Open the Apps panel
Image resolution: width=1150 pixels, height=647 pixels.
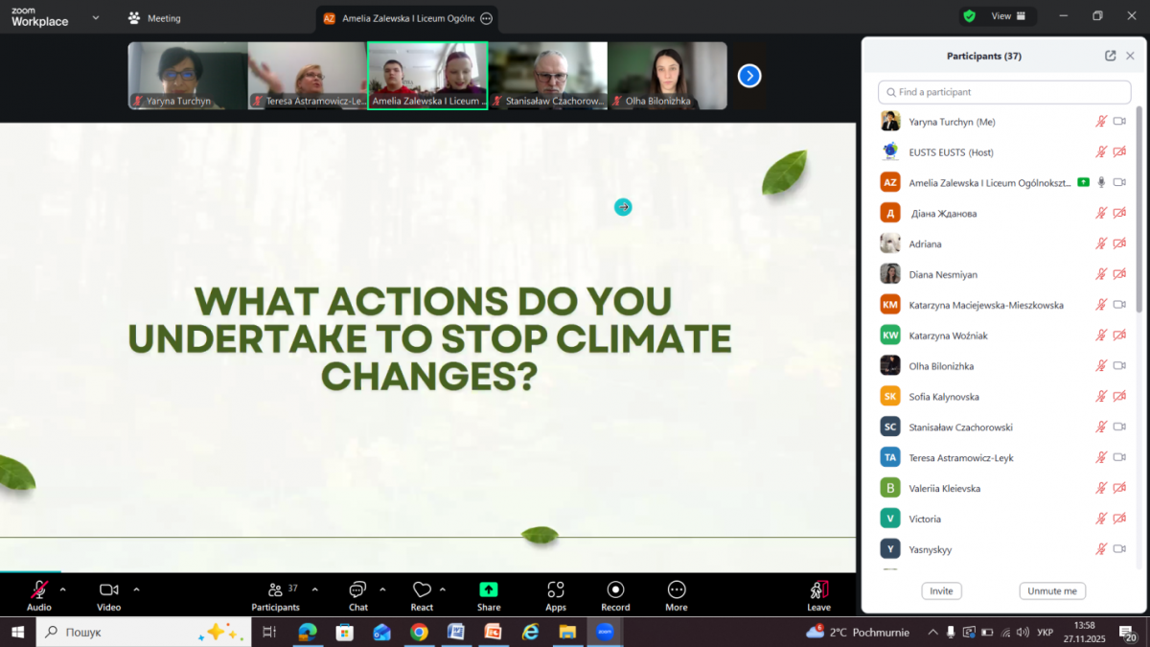[x=556, y=594]
